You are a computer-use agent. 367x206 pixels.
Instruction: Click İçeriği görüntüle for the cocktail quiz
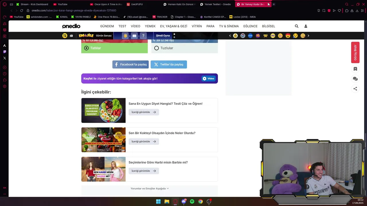tap(144, 141)
